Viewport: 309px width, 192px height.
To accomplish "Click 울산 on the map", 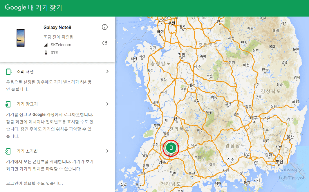I will (x=290, y=137).
